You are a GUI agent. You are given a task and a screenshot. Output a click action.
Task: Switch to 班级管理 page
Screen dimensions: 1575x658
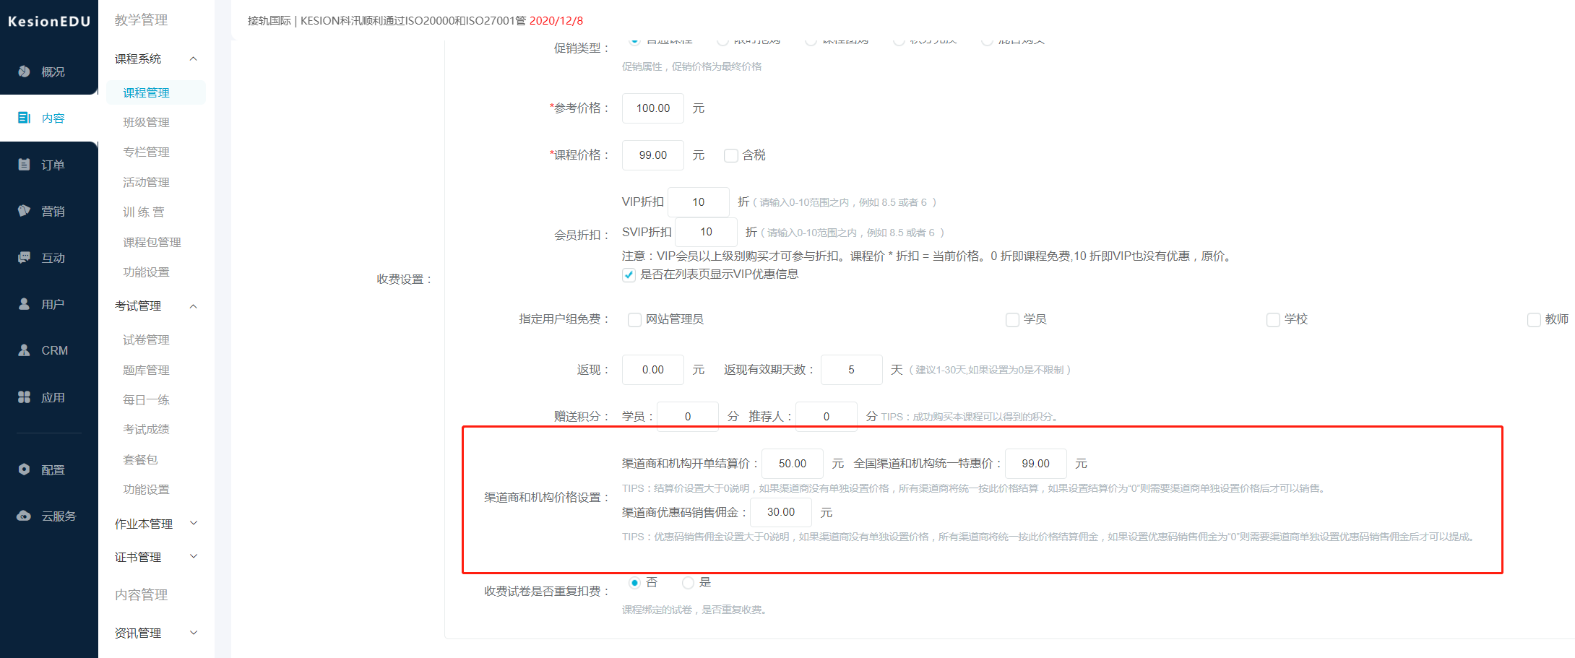(144, 122)
